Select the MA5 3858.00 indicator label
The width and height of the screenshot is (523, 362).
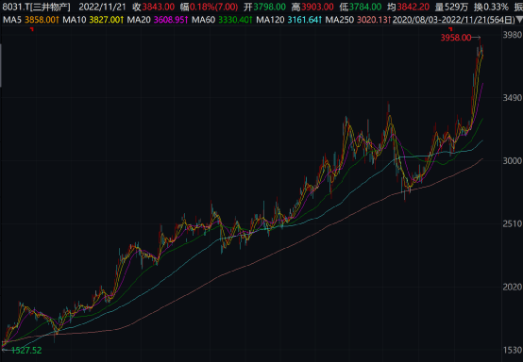pyautogui.click(x=31, y=20)
